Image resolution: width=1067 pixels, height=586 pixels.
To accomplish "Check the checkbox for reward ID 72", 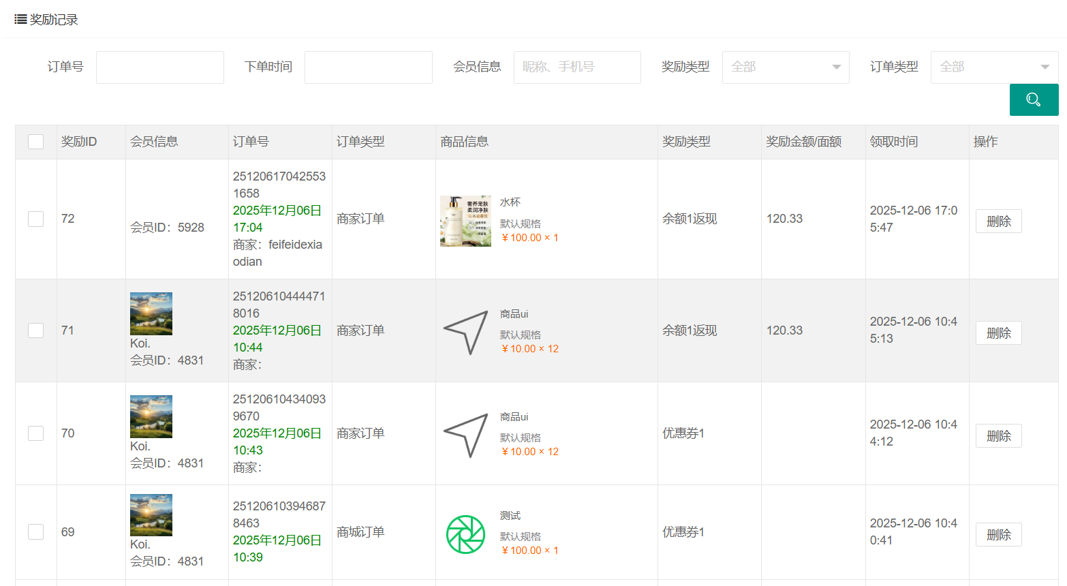I will pyautogui.click(x=36, y=219).
